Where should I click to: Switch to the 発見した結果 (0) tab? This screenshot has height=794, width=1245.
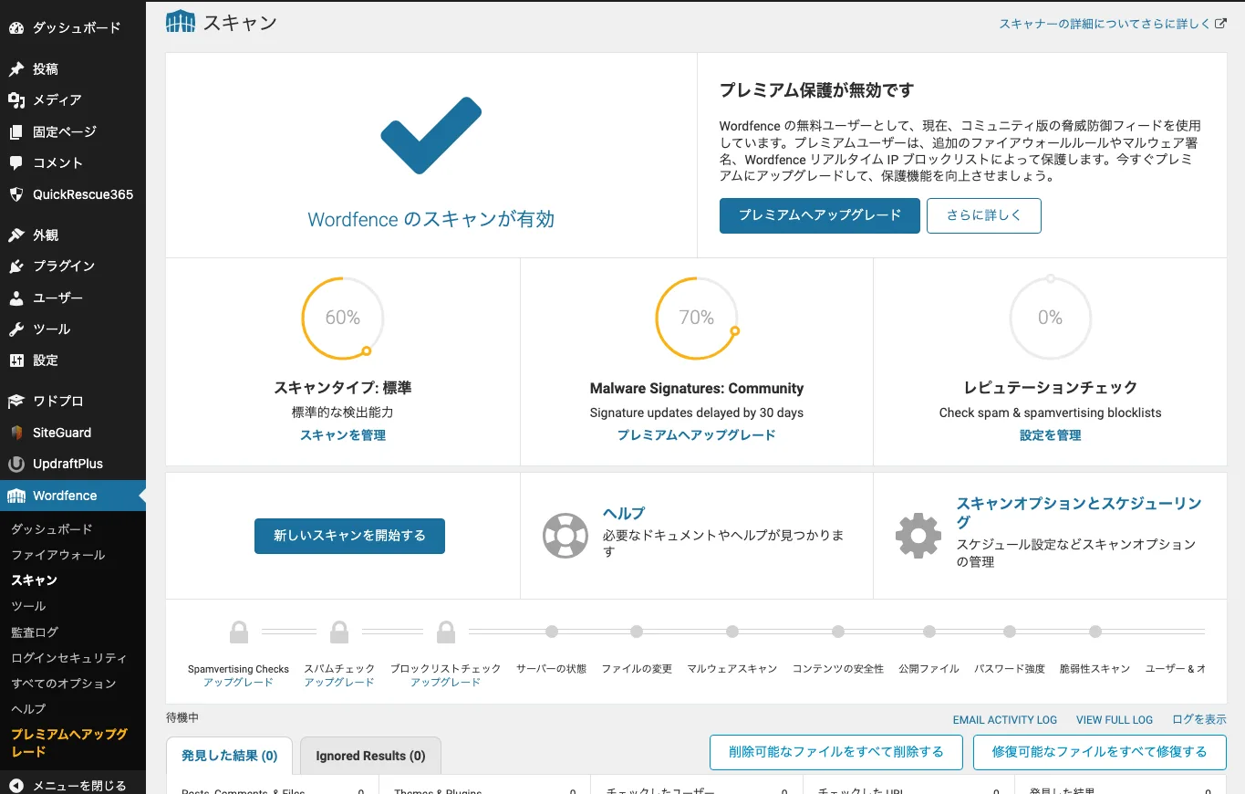229,756
